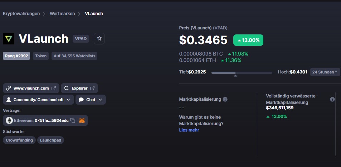Viewport: 341px width, 167px height.
Task: Click the magnifier icon on Explorer button
Action: click(x=67, y=88)
